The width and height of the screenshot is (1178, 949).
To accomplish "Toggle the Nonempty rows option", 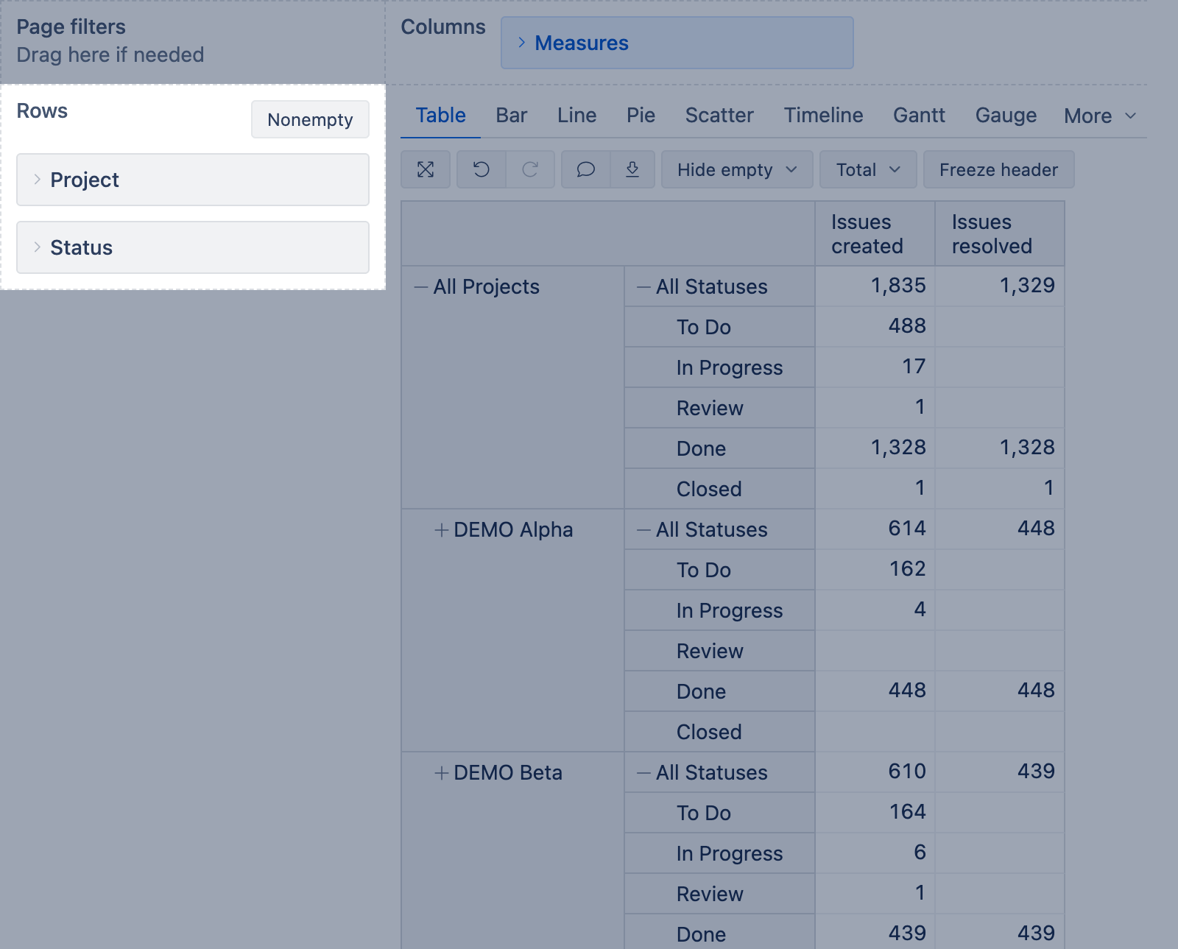I will point(310,119).
